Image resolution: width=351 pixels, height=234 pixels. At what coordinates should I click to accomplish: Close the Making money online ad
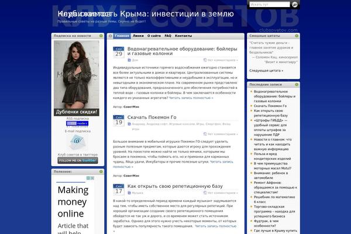click(92, 178)
